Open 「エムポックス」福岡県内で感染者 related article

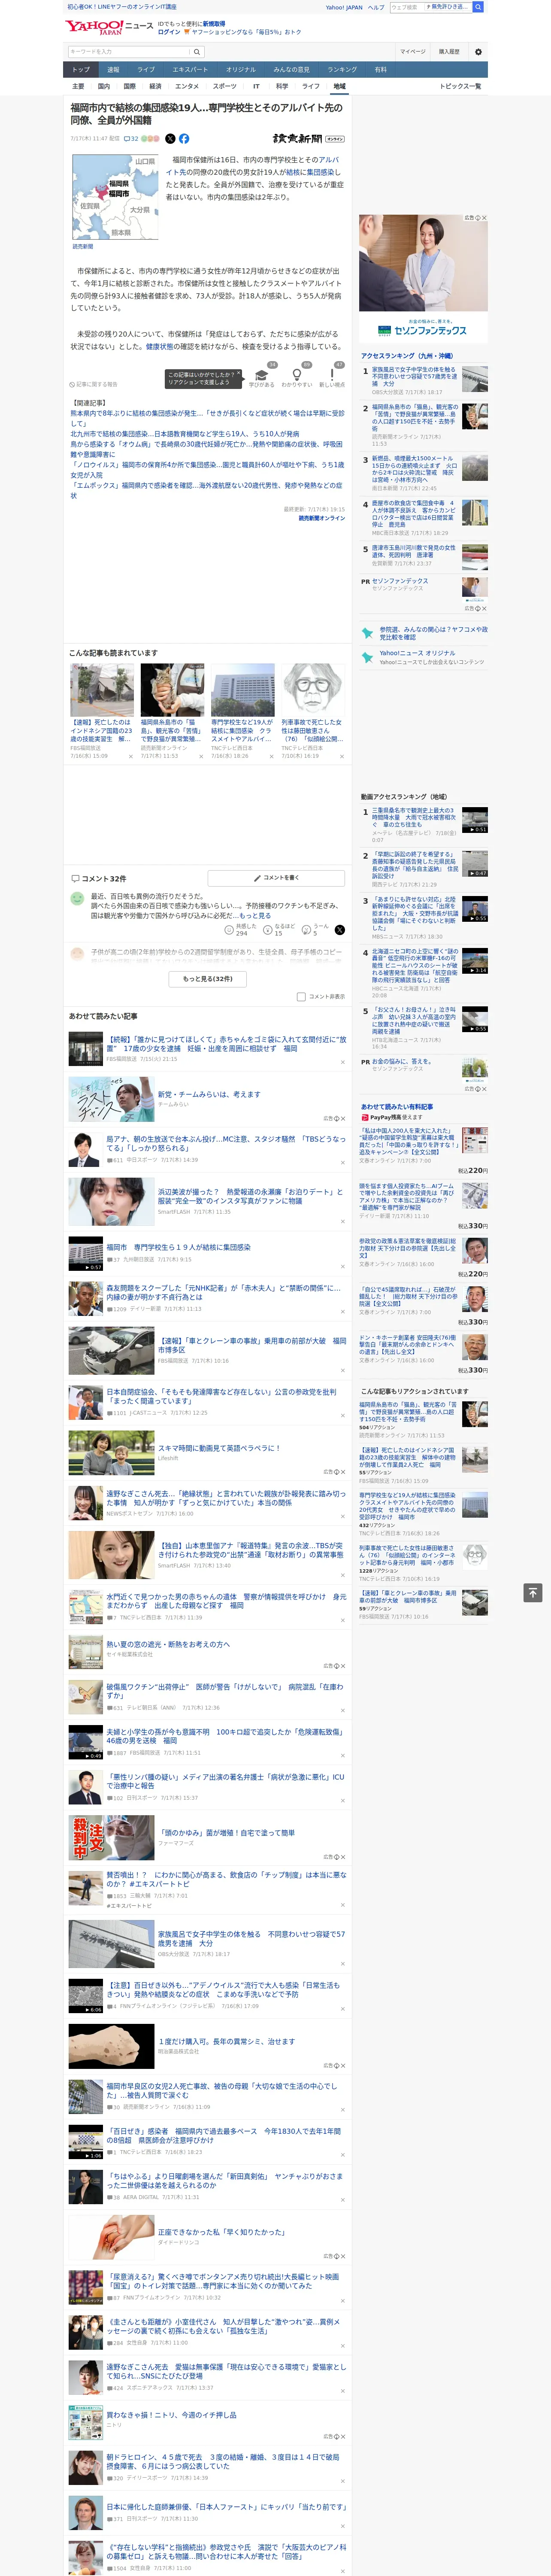point(207,490)
